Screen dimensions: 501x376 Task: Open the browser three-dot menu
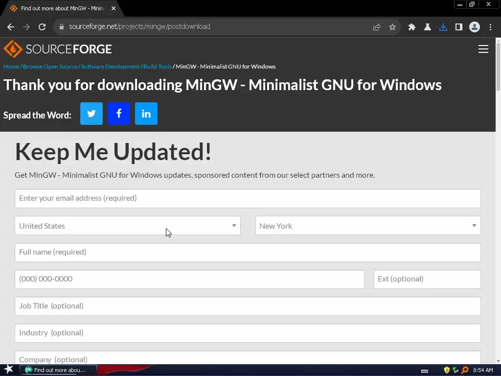pos(490,27)
